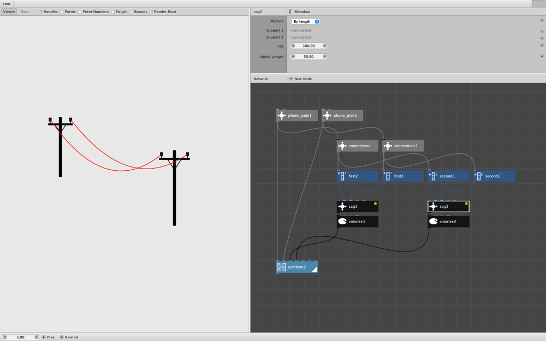This screenshot has height=341, width=546.
Task: Select the combine2 node icon
Action: click(281, 267)
